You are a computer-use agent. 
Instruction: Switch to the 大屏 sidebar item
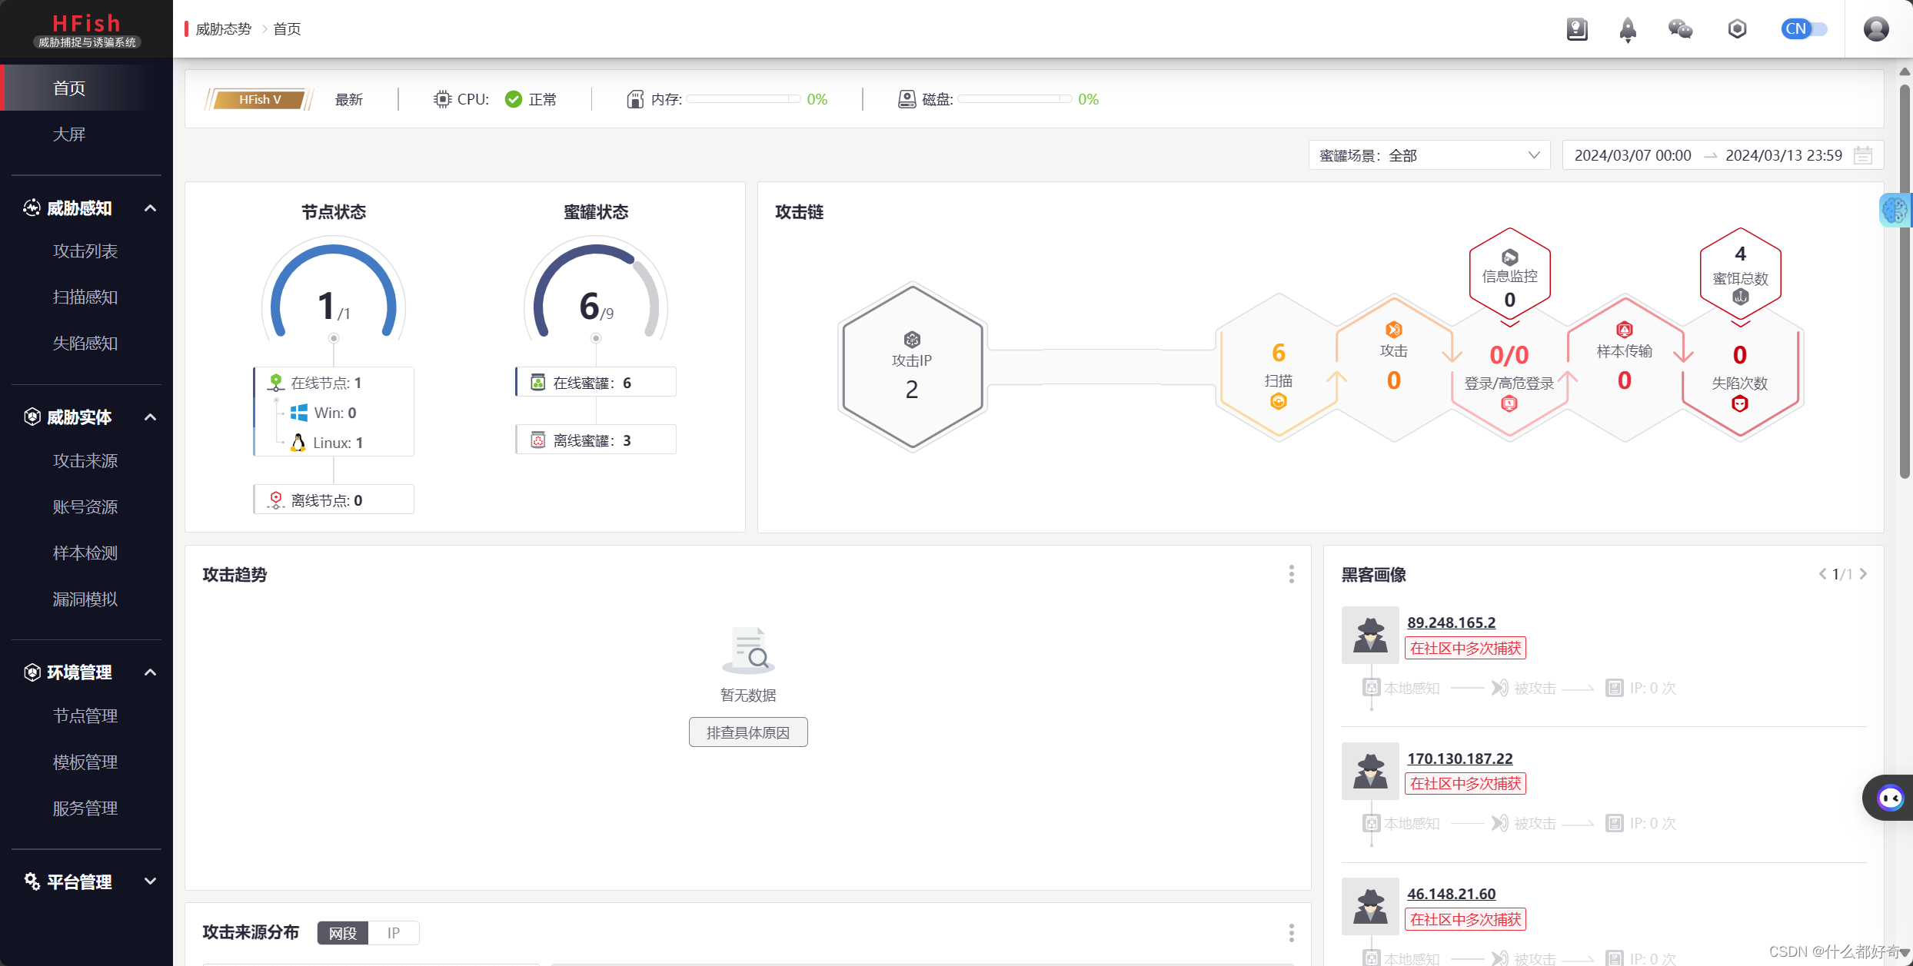(x=69, y=134)
